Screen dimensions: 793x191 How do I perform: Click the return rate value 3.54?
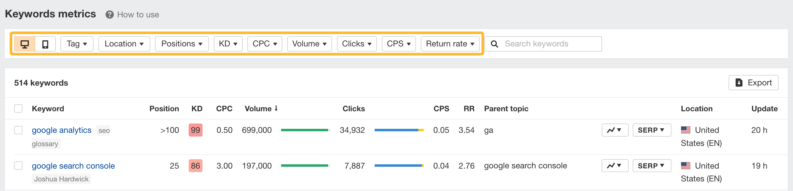(467, 130)
